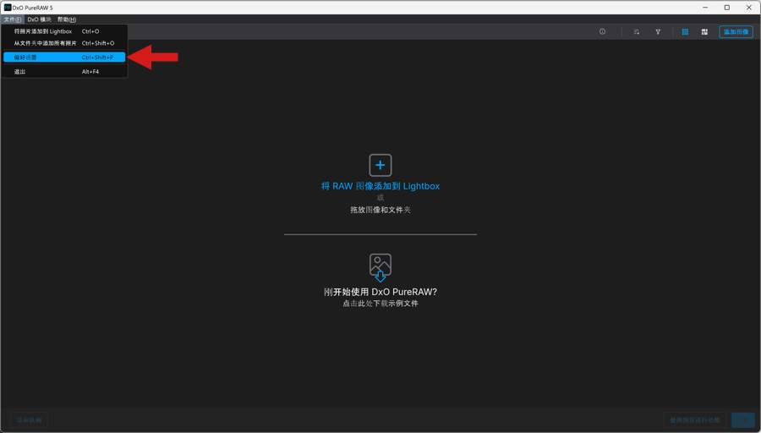Viewport: 761px width, 433px height.
Task: Click the 刚开始使用 DxO PureRAW? heading
Action: 380,292
